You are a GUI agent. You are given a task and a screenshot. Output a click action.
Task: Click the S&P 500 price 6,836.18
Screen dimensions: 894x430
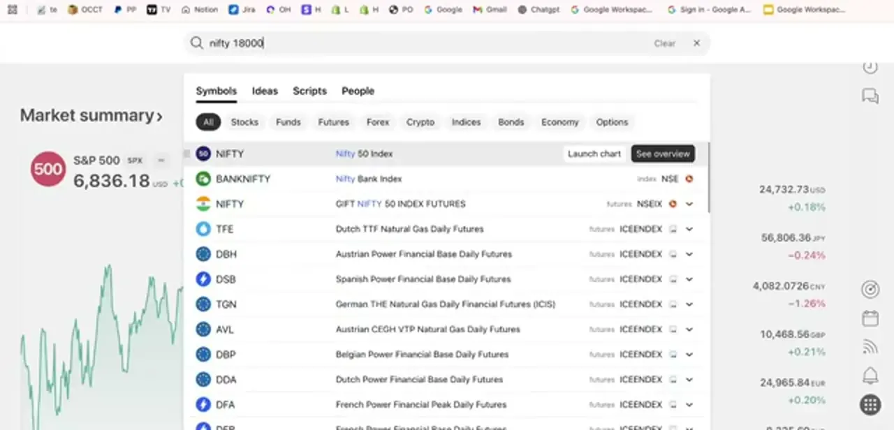coord(111,181)
